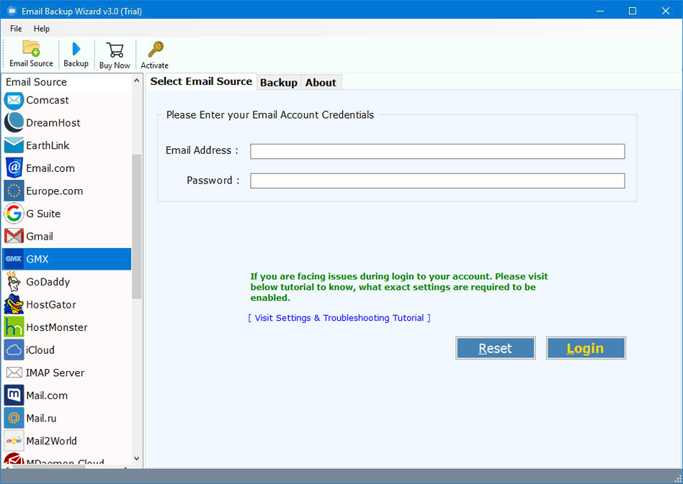The width and height of the screenshot is (683, 484).
Task: Switch to the About tab
Action: tap(321, 83)
